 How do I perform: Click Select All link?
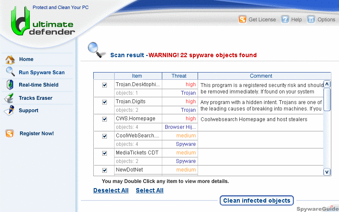[149, 190]
